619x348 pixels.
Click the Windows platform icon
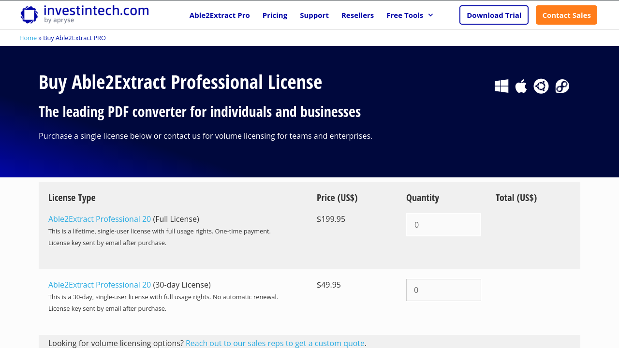501,86
